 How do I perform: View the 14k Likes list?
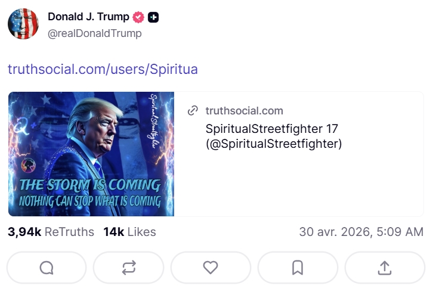[129, 232]
